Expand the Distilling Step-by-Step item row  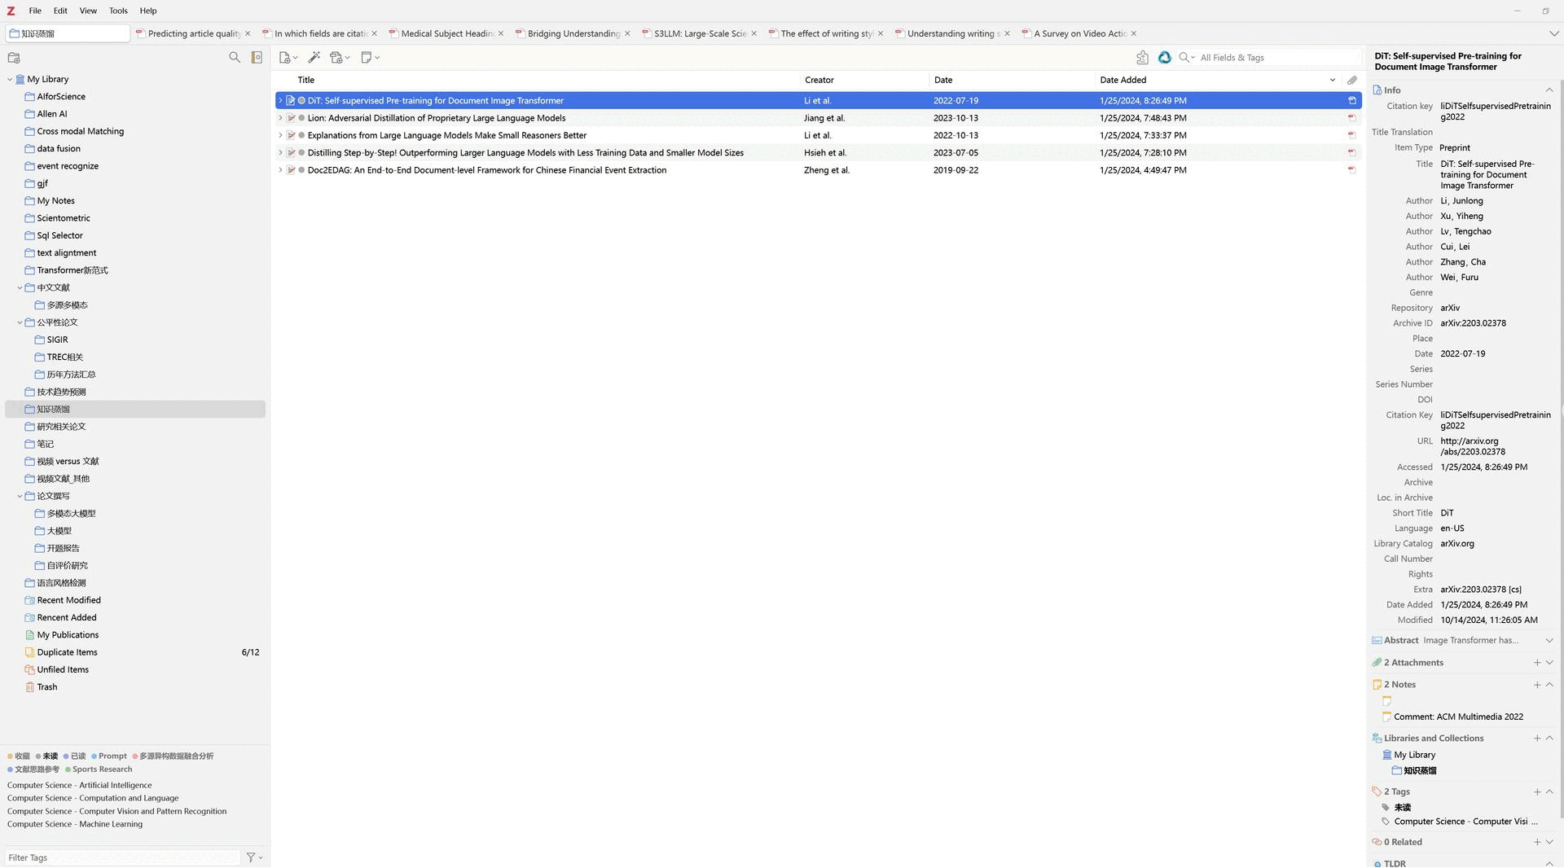pos(280,153)
